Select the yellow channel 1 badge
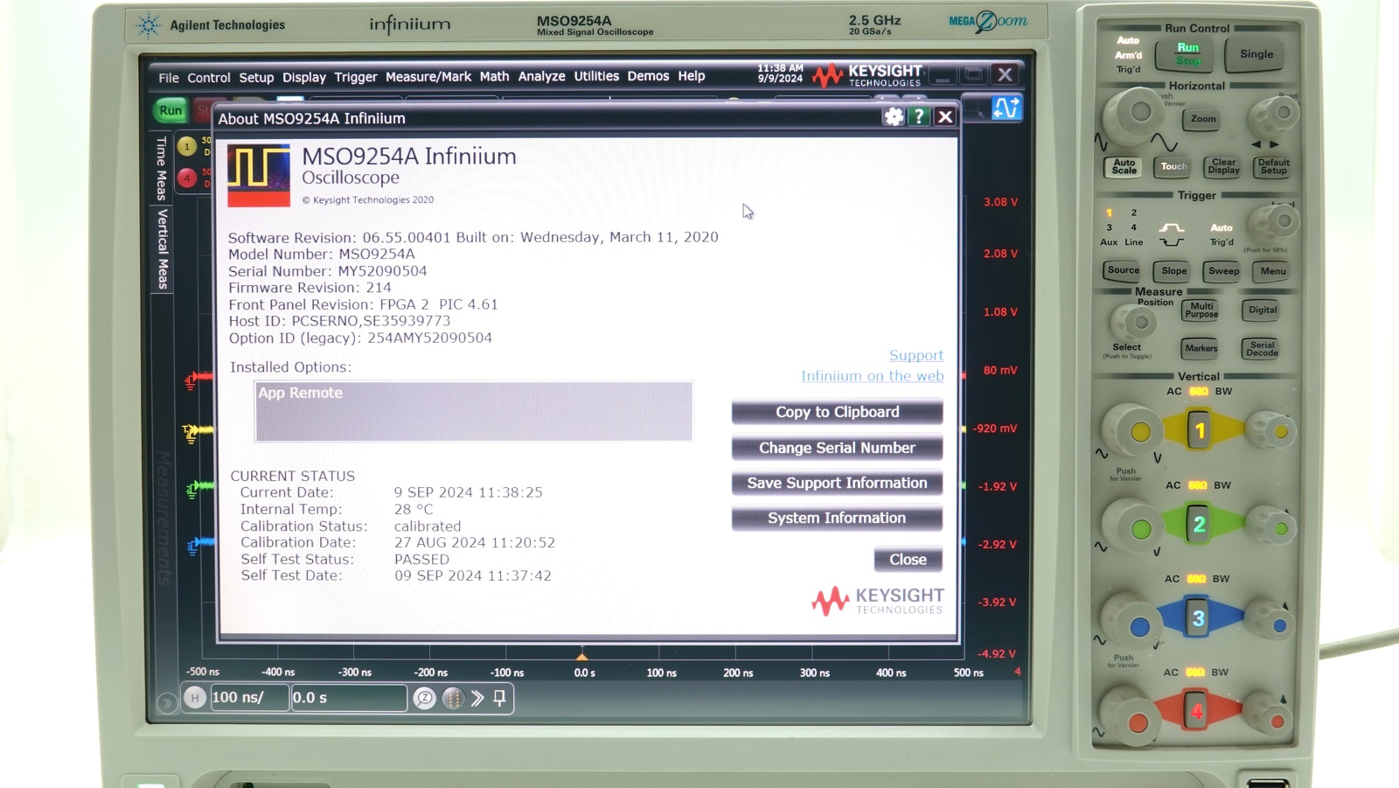The width and height of the screenshot is (1399, 788). point(187,146)
